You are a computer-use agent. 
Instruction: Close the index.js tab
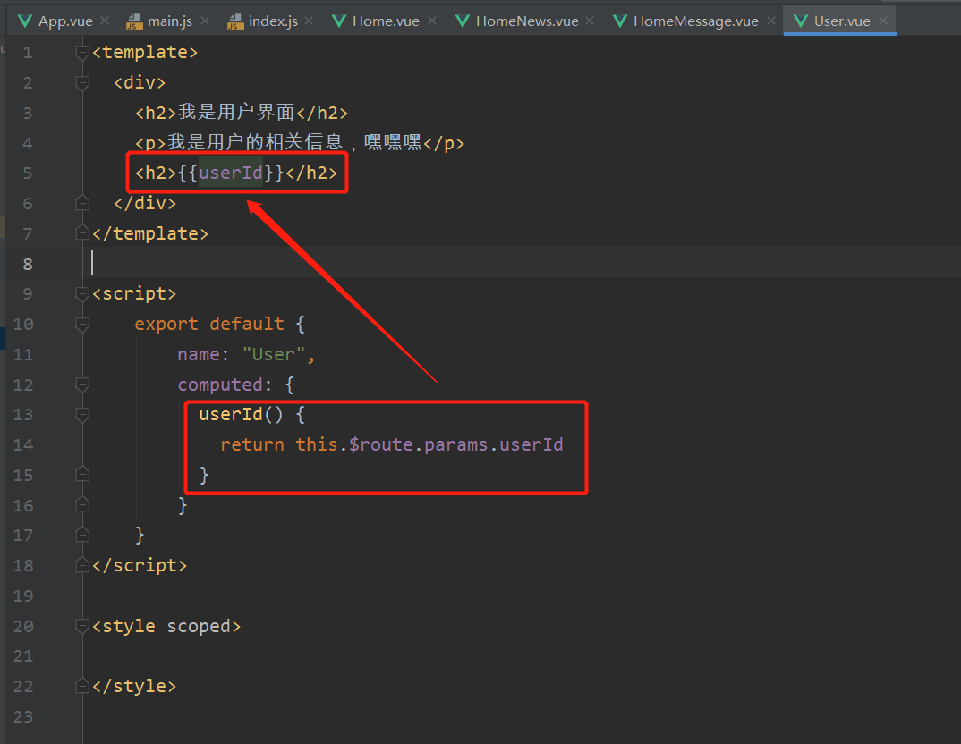tap(309, 21)
